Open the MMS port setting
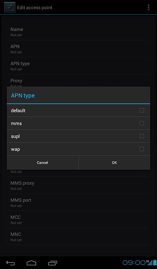The height and width of the screenshot is (269, 157). point(79,203)
